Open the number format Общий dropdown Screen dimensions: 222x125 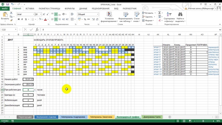click(98, 14)
